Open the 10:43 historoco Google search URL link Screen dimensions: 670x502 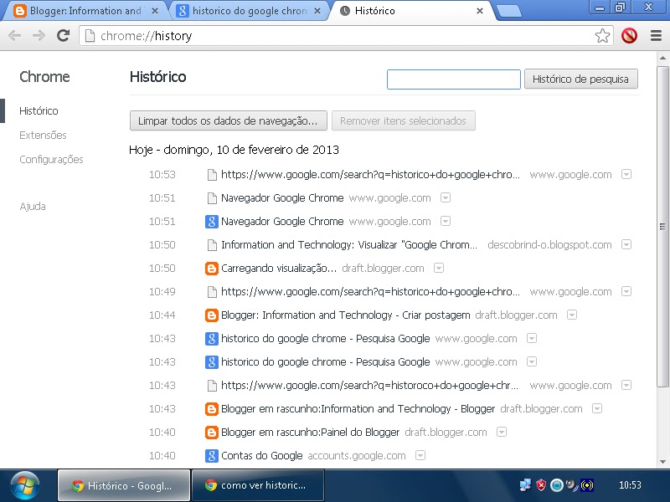point(369,386)
